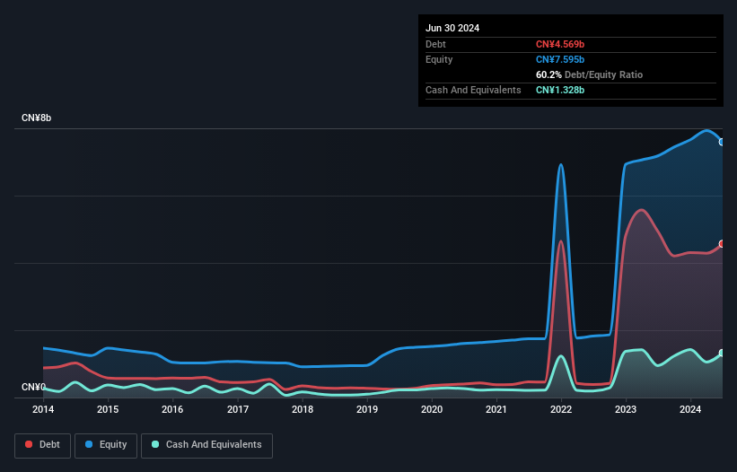The image size is (737, 472).
Task: Click the teal Cash And Equivalents legend dot
Action: [x=155, y=444]
